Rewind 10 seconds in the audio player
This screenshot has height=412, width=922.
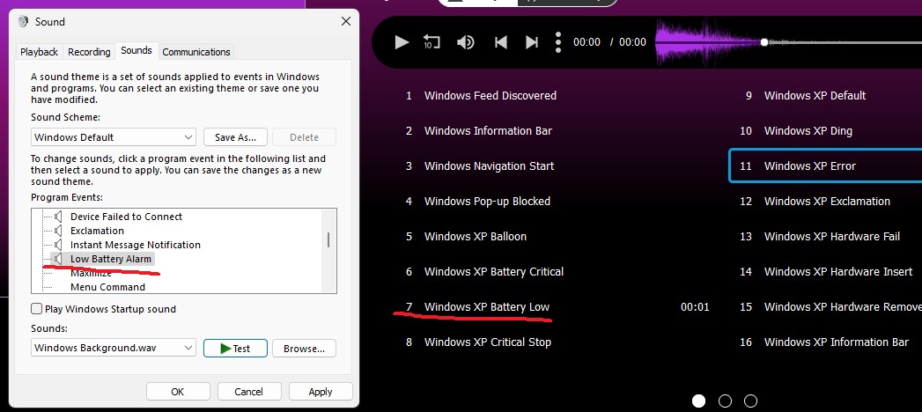tap(431, 41)
